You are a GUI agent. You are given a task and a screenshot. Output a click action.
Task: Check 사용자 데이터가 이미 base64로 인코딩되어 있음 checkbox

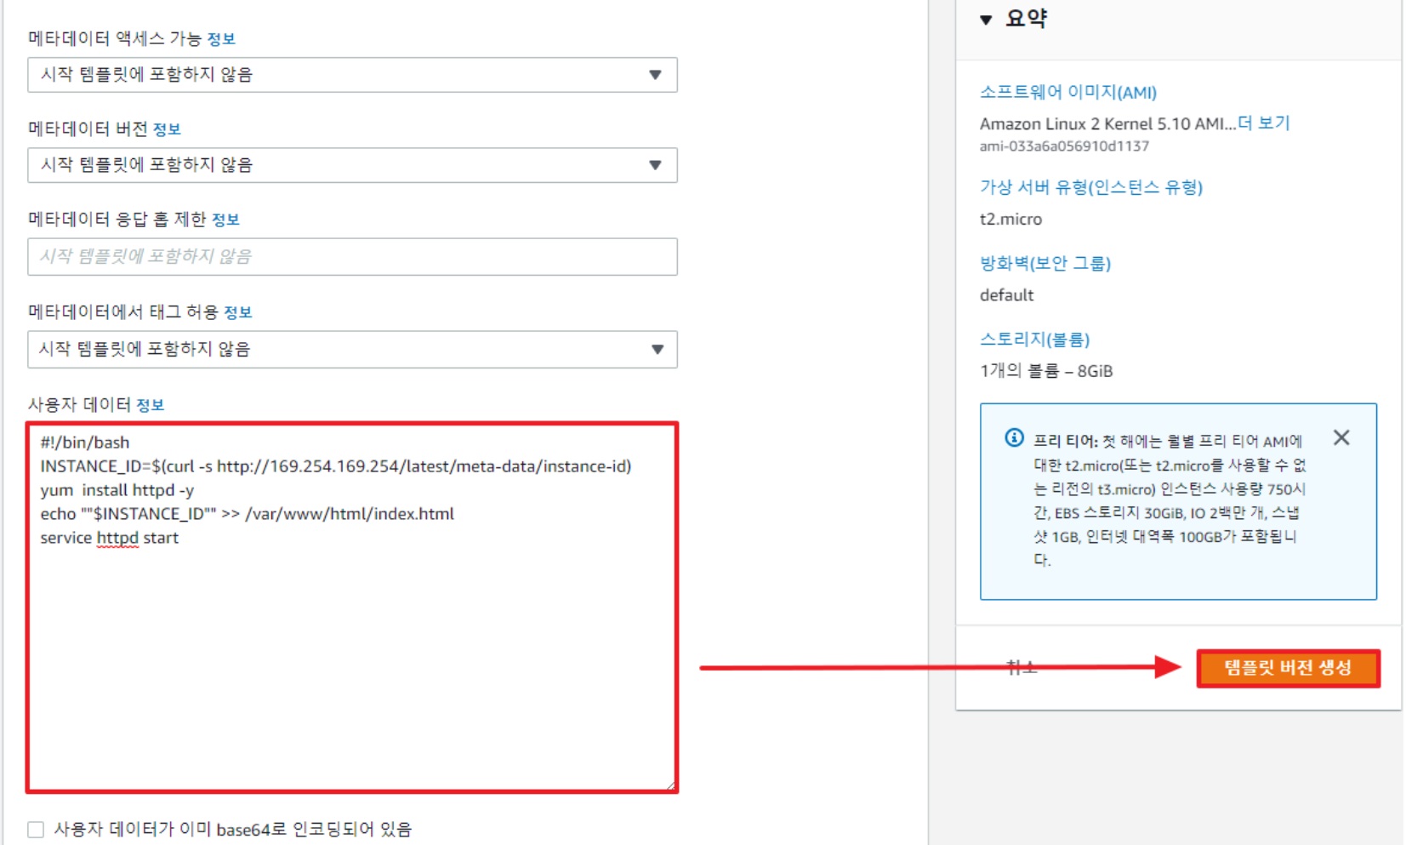point(36,830)
